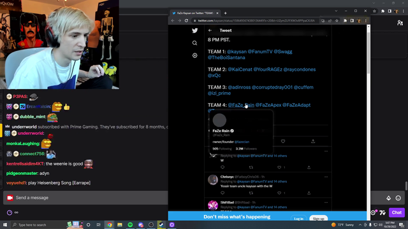This screenshot has width=408, height=229.
Task: Share this page via the address bar icon
Action: (x=330, y=20)
